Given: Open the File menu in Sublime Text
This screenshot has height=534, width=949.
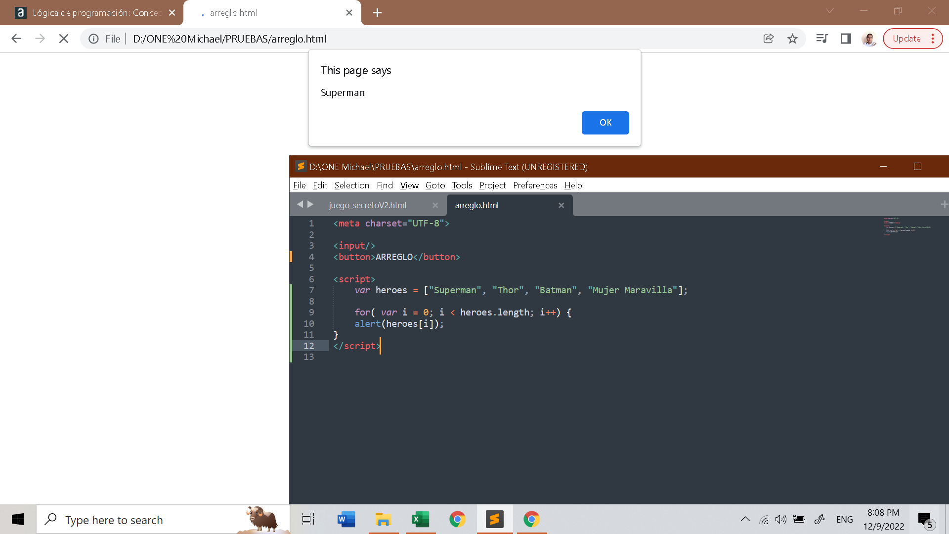Looking at the screenshot, I should point(299,185).
